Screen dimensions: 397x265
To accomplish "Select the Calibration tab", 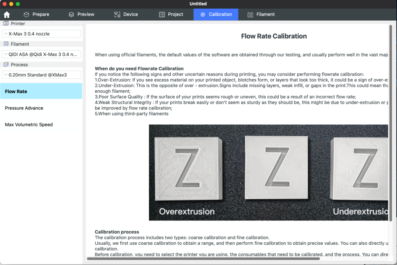I will tap(216, 14).
